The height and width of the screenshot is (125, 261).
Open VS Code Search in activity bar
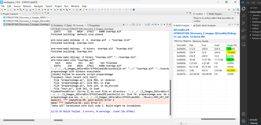pos(243,16)
